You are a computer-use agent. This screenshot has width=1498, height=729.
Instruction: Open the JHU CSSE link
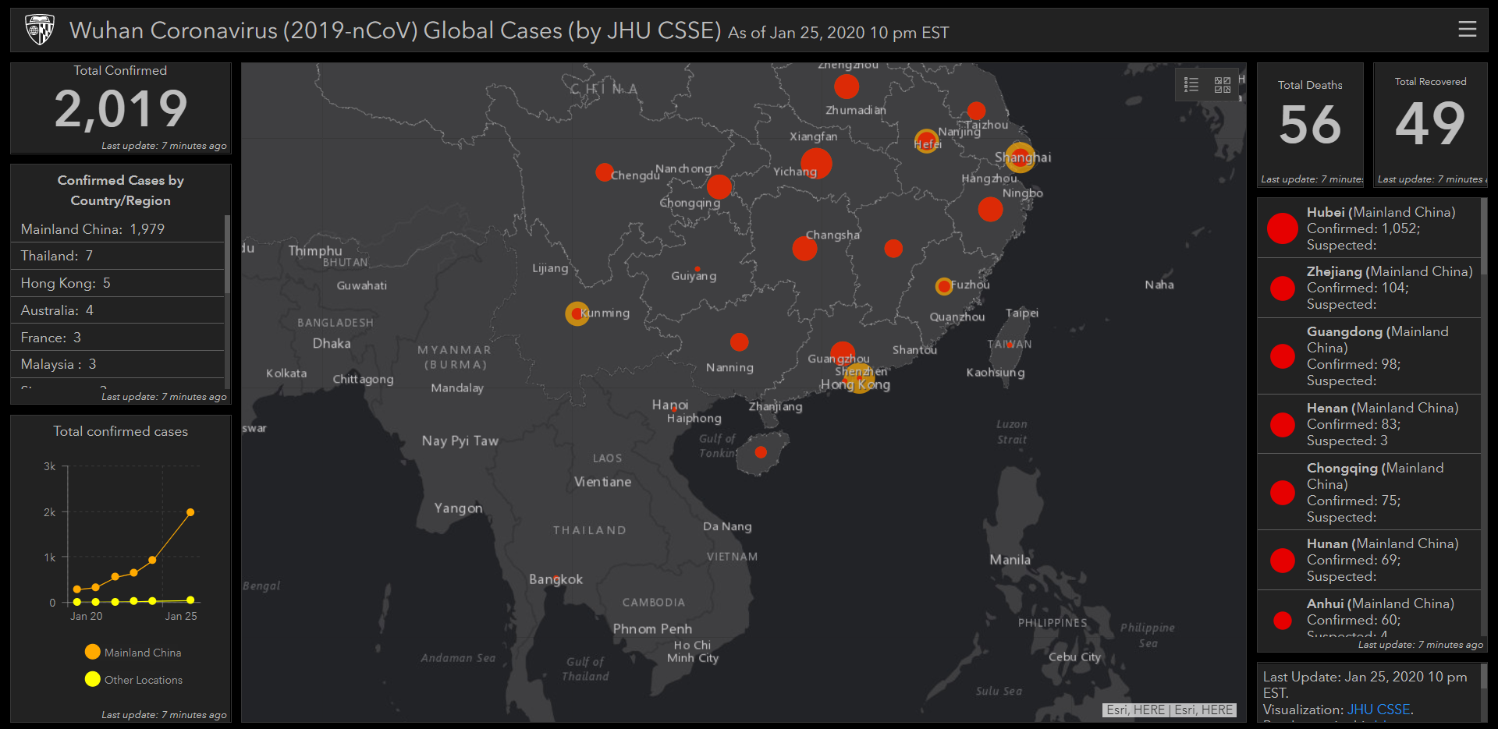coord(1379,710)
